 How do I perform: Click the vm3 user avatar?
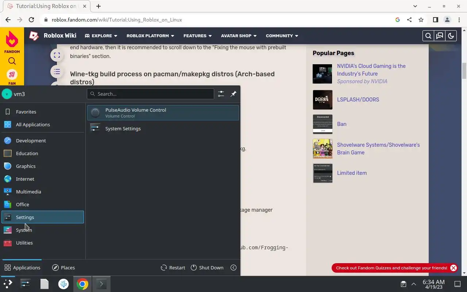pyautogui.click(x=7, y=94)
